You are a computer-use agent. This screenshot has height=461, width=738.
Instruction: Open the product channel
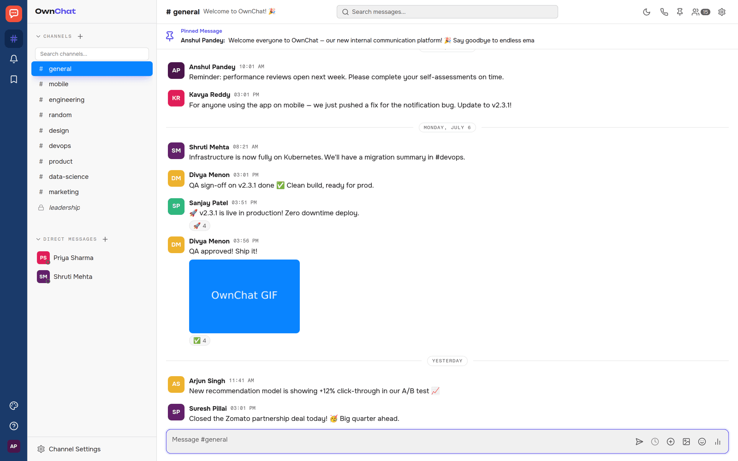(92, 161)
